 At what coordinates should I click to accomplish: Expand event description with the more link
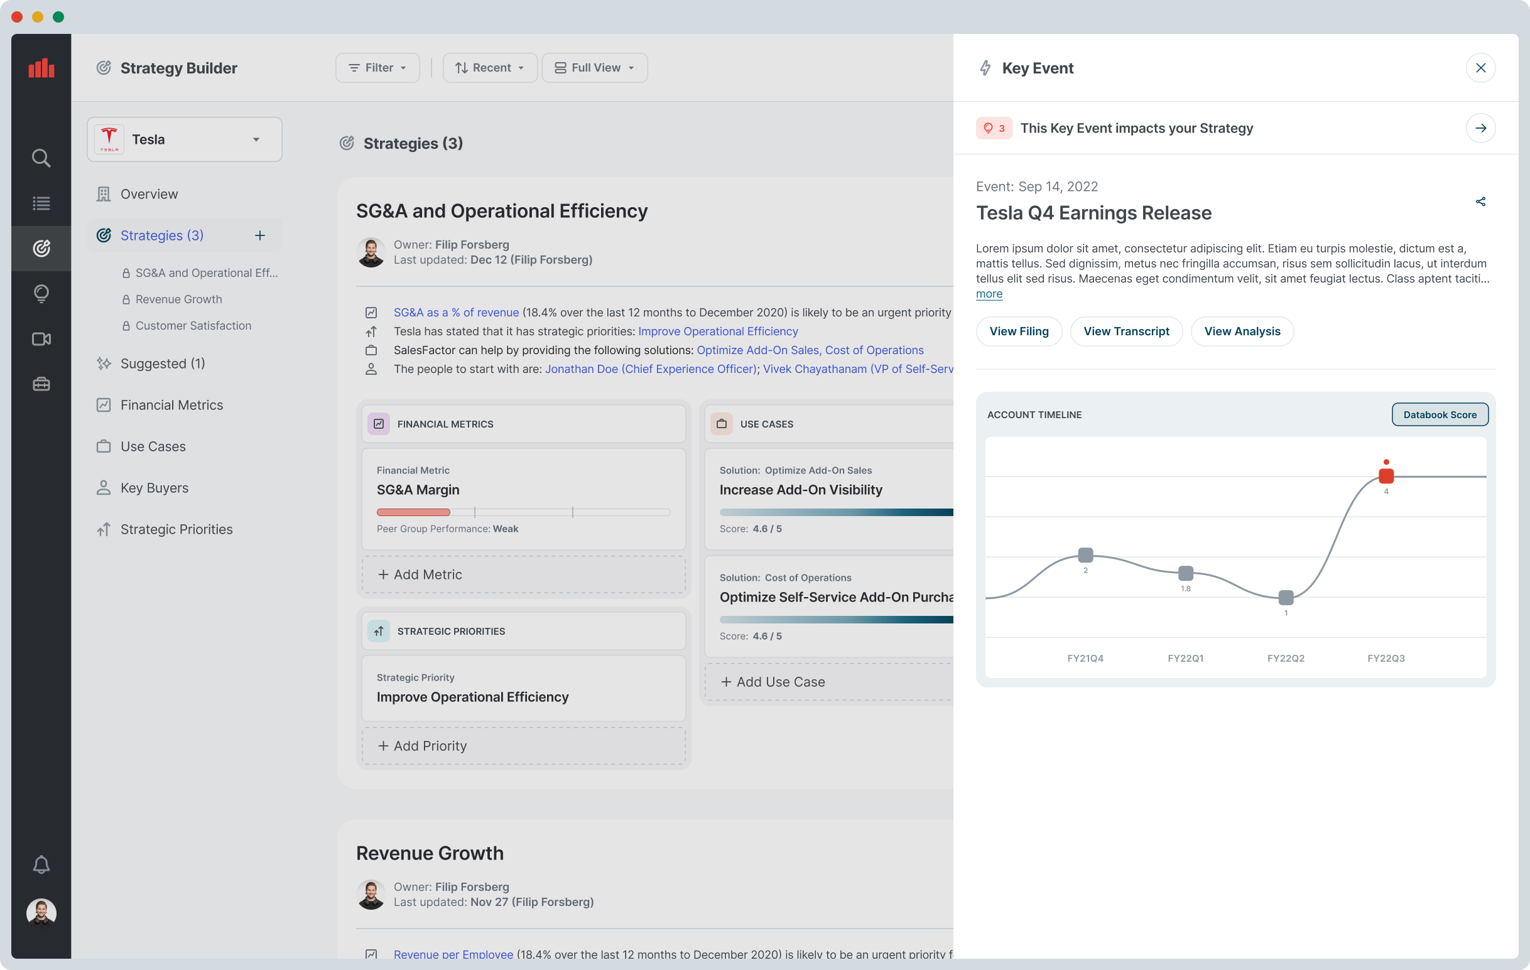(989, 294)
